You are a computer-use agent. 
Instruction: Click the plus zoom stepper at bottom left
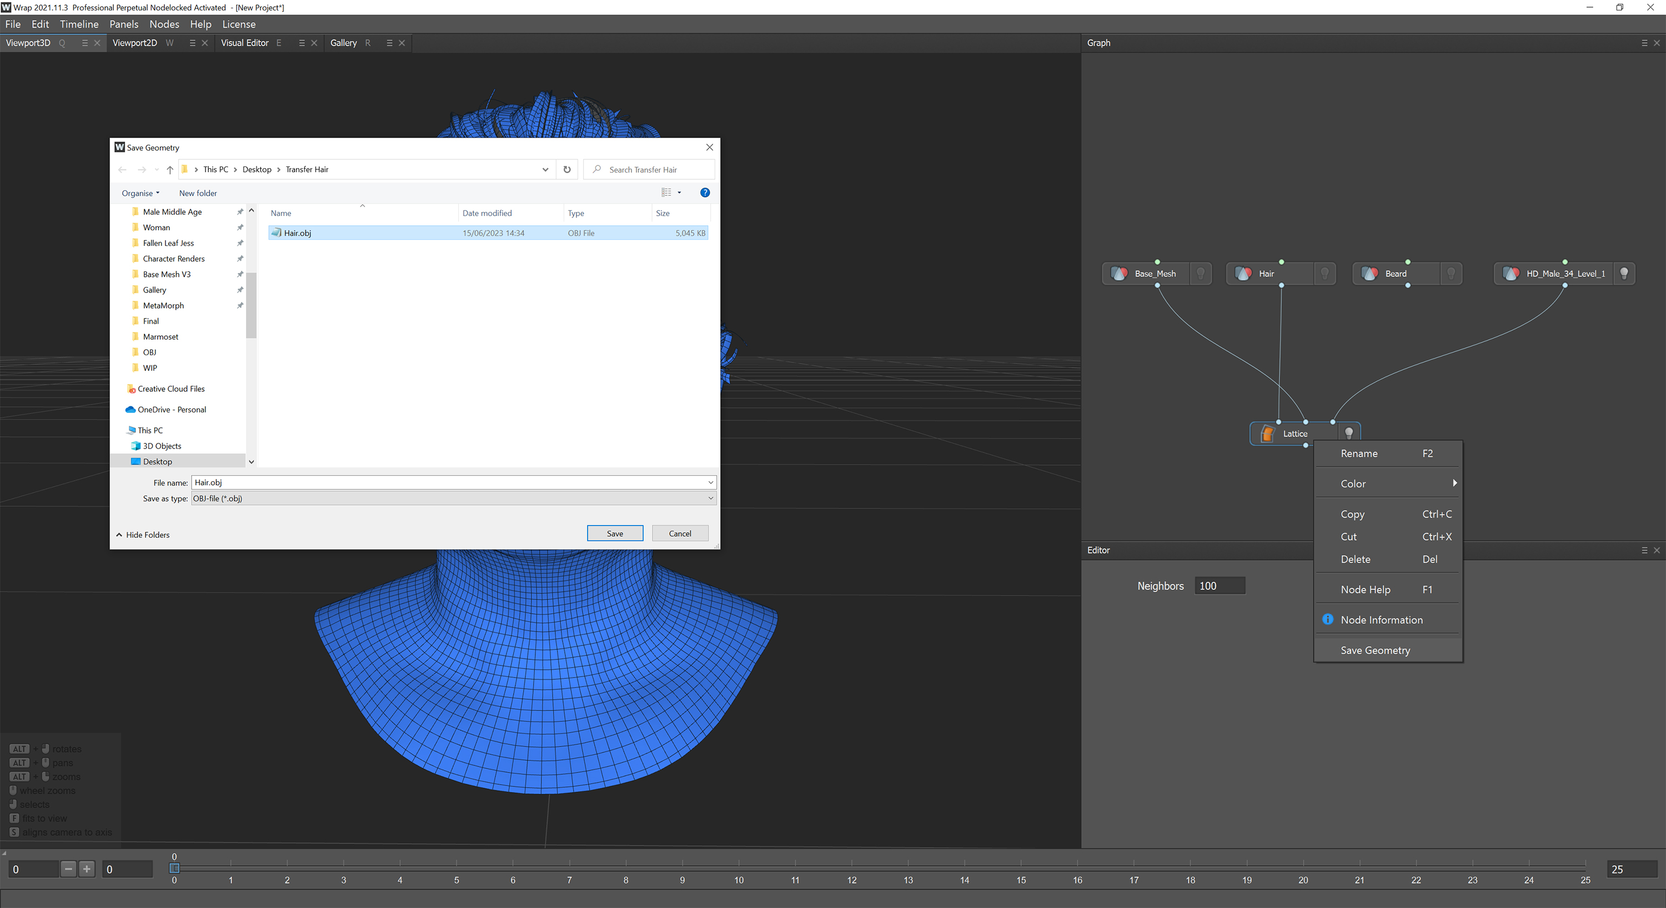click(86, 869)
